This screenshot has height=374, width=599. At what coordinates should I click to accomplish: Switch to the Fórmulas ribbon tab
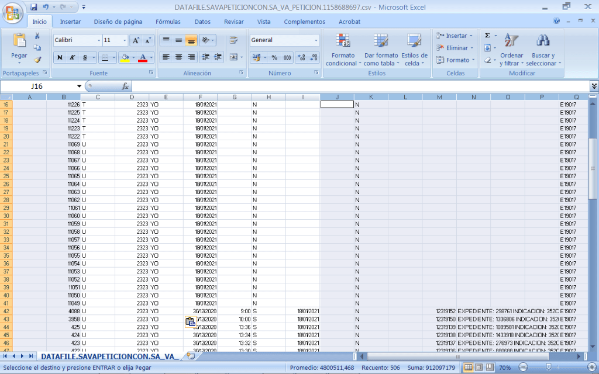[168, 22]
